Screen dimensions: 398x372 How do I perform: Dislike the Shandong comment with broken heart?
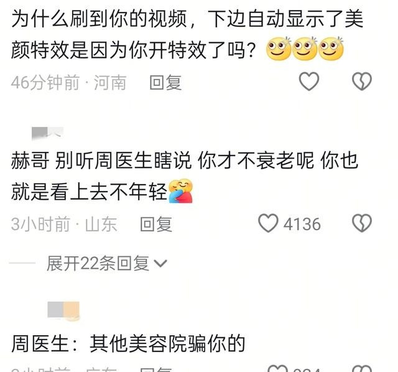tap(362, 223)
